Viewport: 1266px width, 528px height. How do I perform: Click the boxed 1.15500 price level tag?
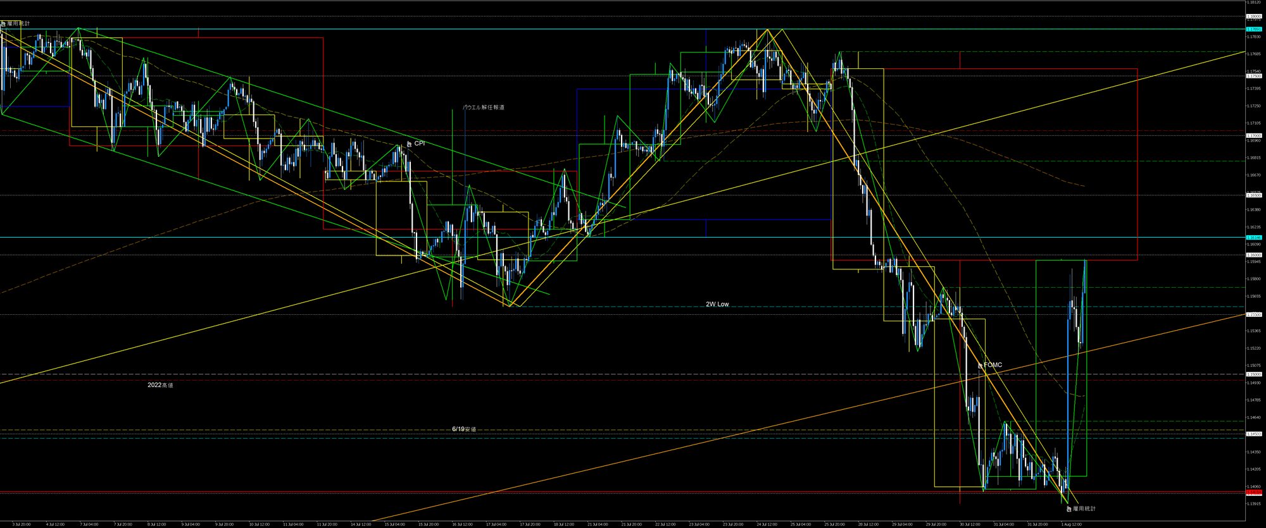[x=1253, y=314]
